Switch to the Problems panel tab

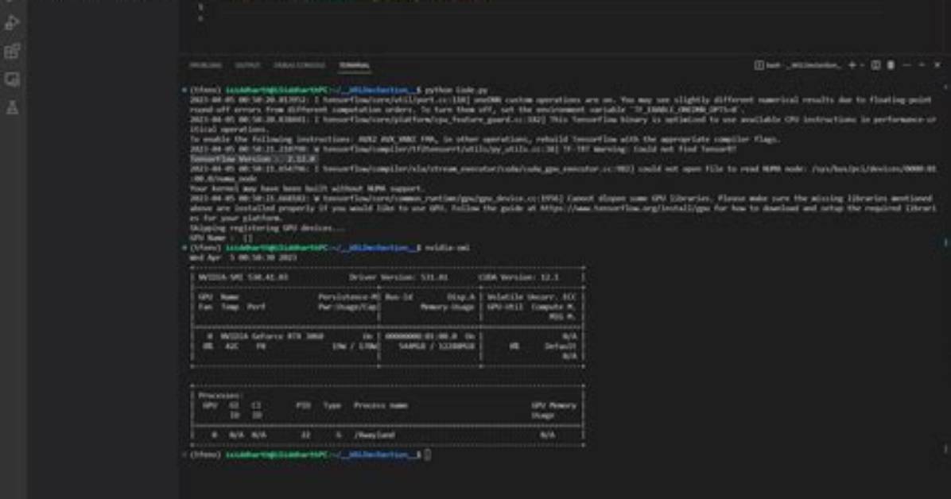(x=205, y=65)
